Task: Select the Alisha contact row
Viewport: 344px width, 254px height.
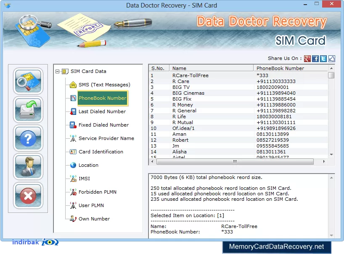Action: [x=238, y=152]
